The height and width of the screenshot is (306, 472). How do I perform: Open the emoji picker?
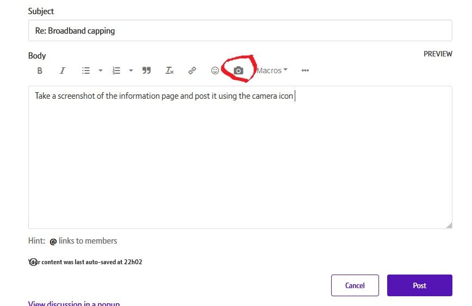coord(215,71)
